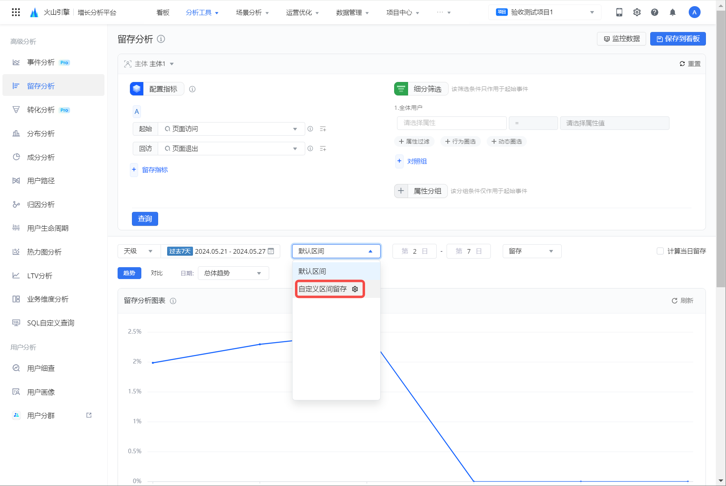Open project selector 验收测试项目1

point(545,12)
